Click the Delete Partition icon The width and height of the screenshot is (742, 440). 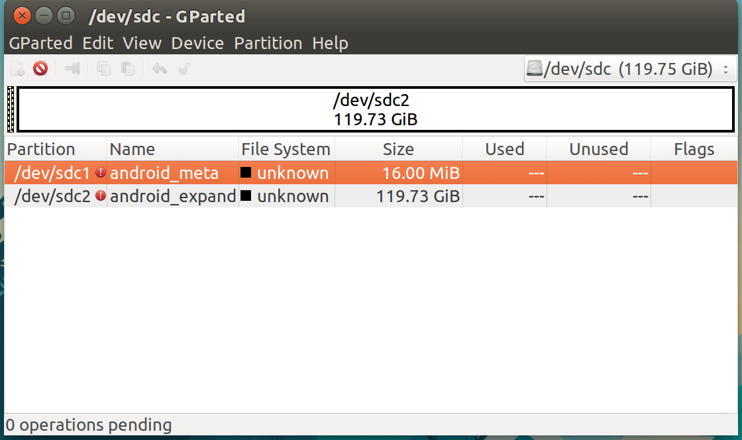click(x=40, y=68)
